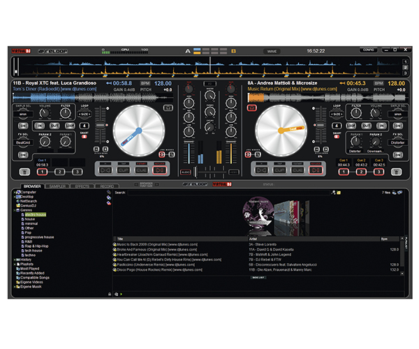The width and height of the screenshot is (419, 349).
Task: Open the BeatGrid effect selector on the left deck
Action: (x=23, y=142)
